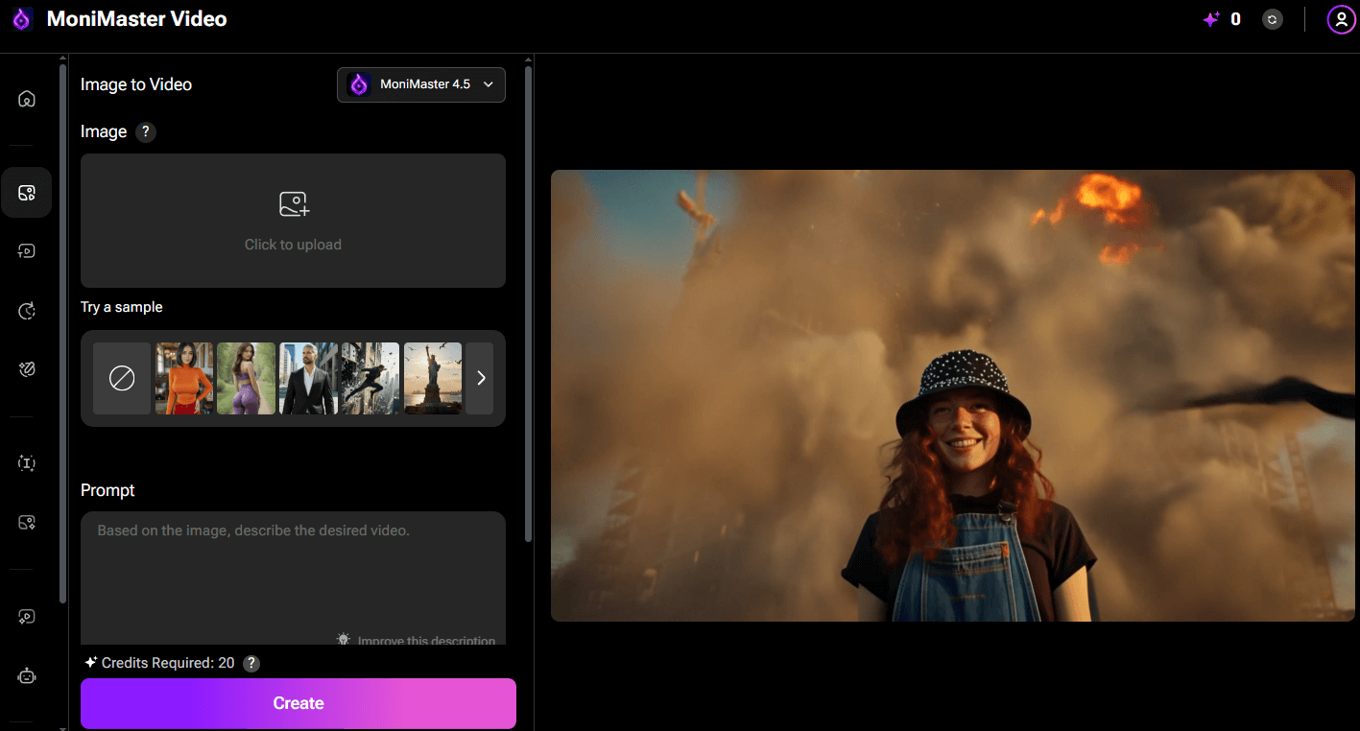Pick the man in black suit sample
This screenshot has width=1360, height=731.
308,379
